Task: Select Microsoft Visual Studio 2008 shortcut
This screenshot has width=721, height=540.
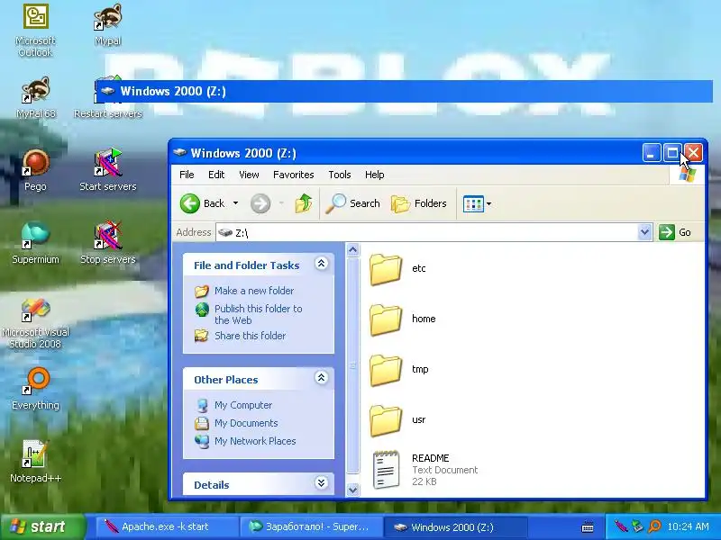Action: [35, 324]
